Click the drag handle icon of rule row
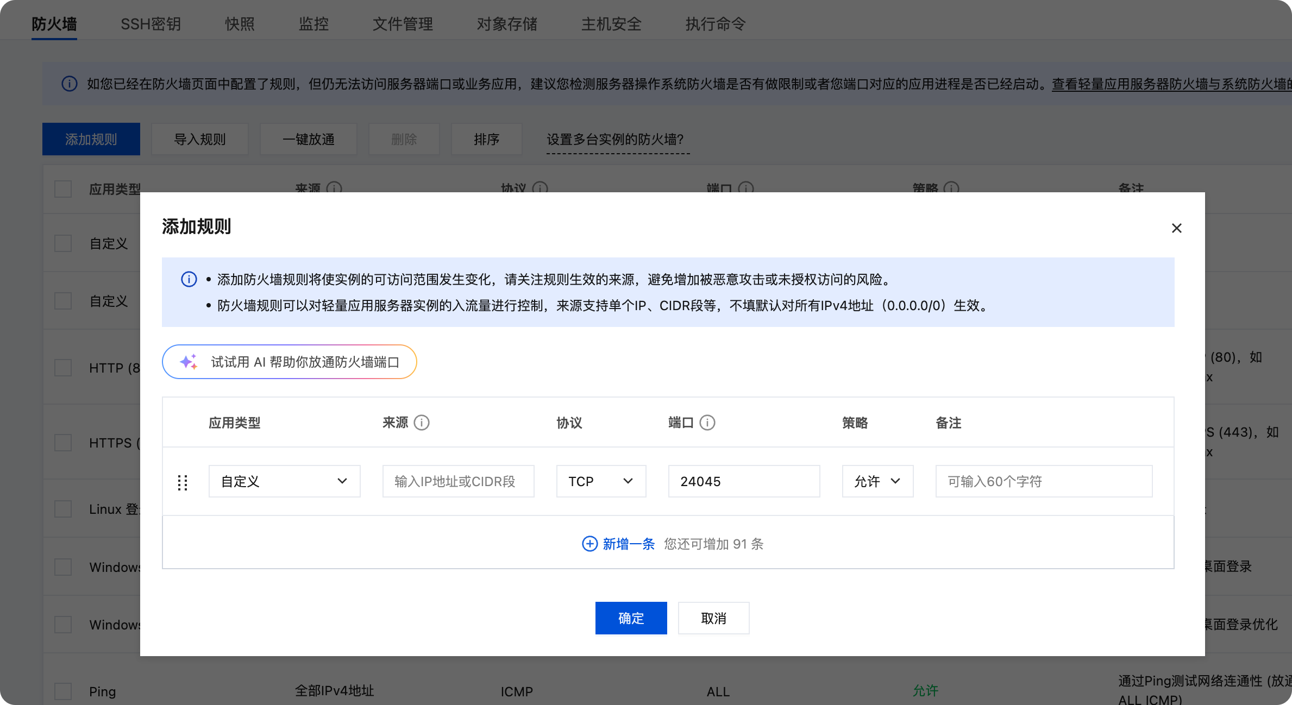 tap(183, 482)
